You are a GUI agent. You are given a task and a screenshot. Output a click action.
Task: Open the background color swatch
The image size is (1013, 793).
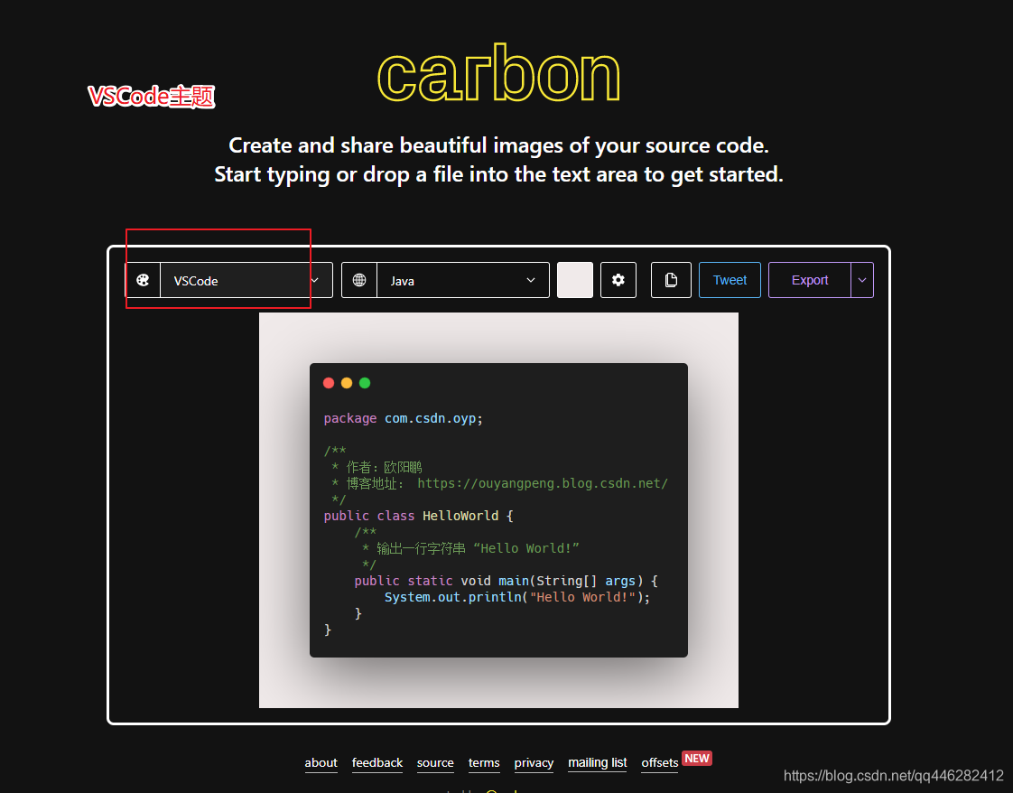pos(575,280)
